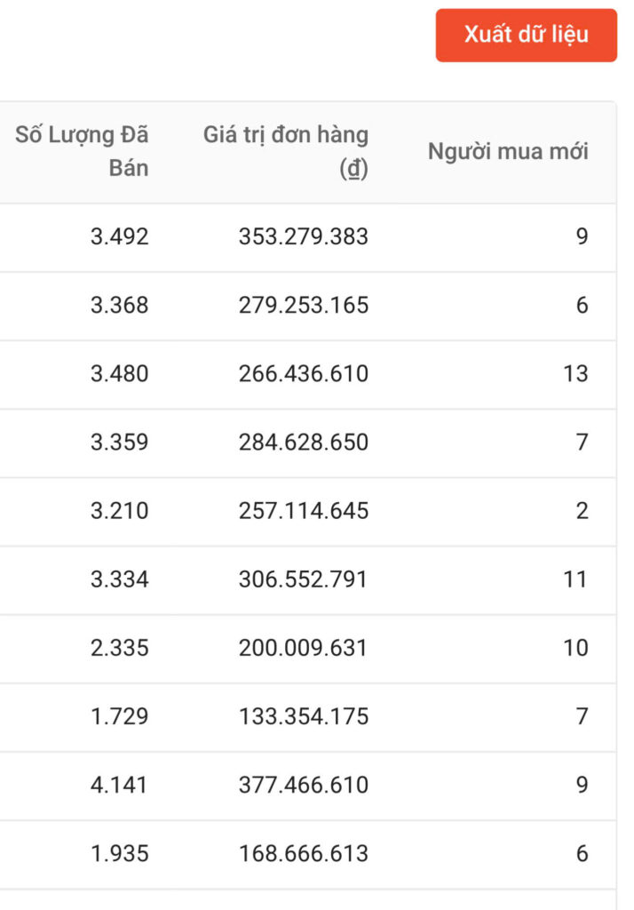Sort by the Người mua mới column
Viewport: 634px width, 910px height.
coord(508,152)
